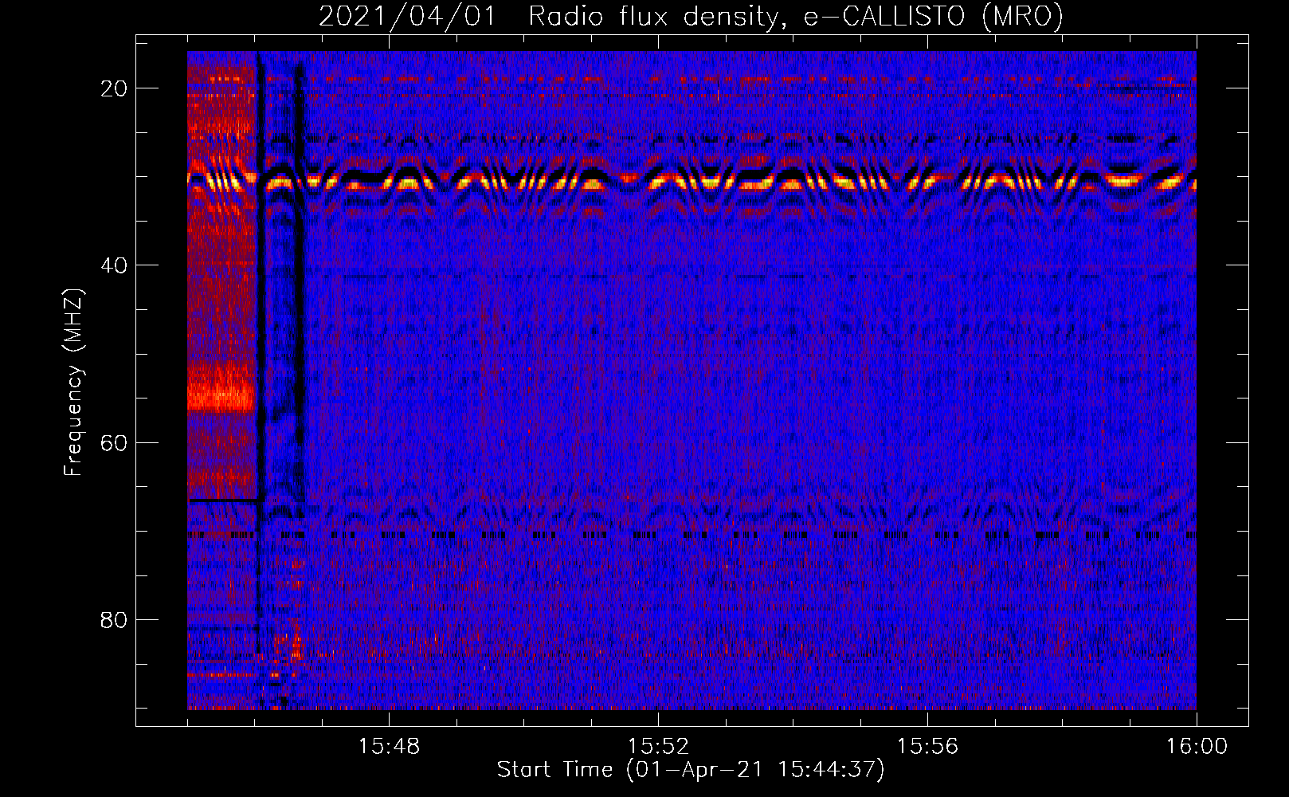
Task: Click the frequency tick label '60'
Action: (x=114, y=443)
